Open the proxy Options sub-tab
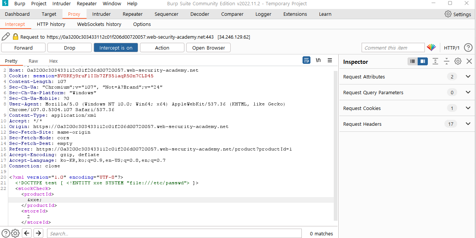 [x=142, y=24]
